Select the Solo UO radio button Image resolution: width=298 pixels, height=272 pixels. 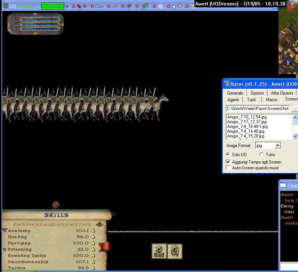coord(228,154)
